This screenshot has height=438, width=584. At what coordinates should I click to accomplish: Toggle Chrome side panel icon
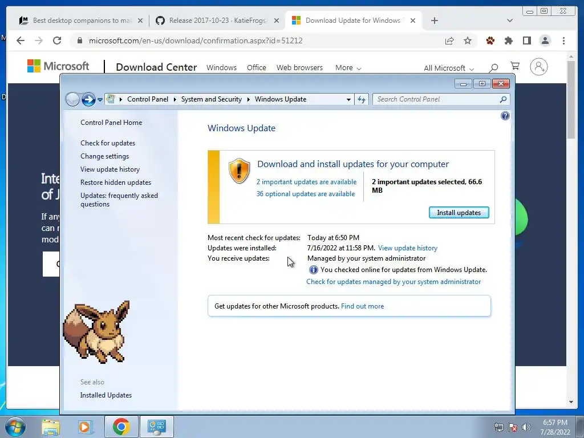pyautogui.click(x=526, y=40)
